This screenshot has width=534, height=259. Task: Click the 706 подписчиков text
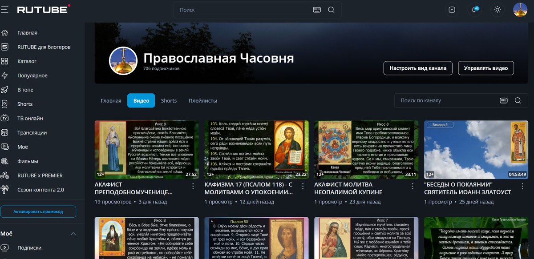click(x=161, y=69)
